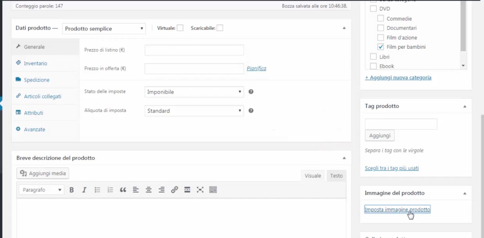The image size is (484, 238).
Task: Switch to the Inventario tab
Action: point(36,63)
